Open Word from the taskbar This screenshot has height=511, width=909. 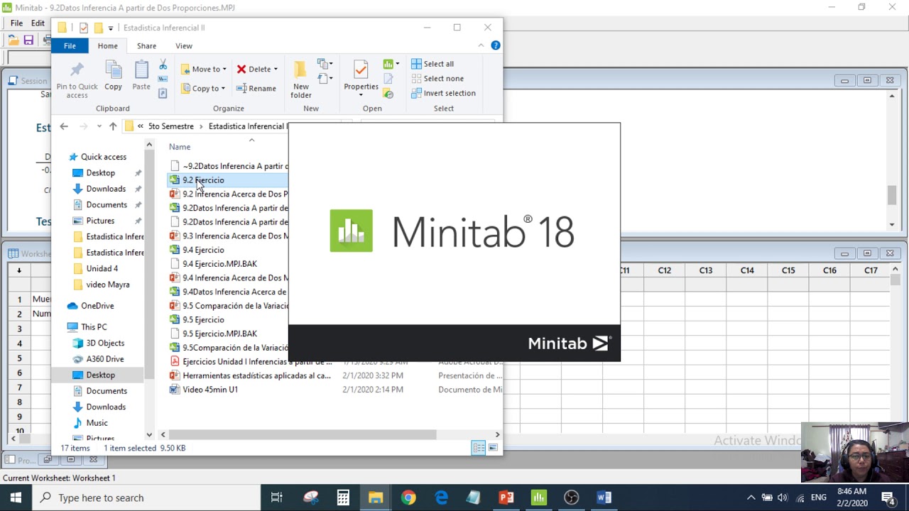[x=604, y=498]
